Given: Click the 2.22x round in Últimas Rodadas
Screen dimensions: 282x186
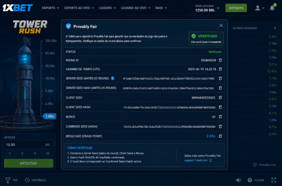Looking at the screenshot, I should coord(273,134).
